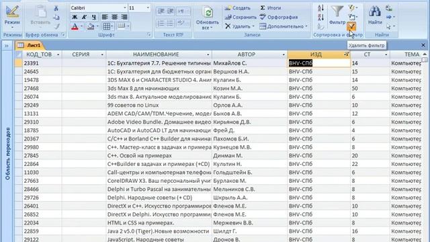Toggle underline Ч formatting
The image size is (430, 242).
(x=94, y=17)
